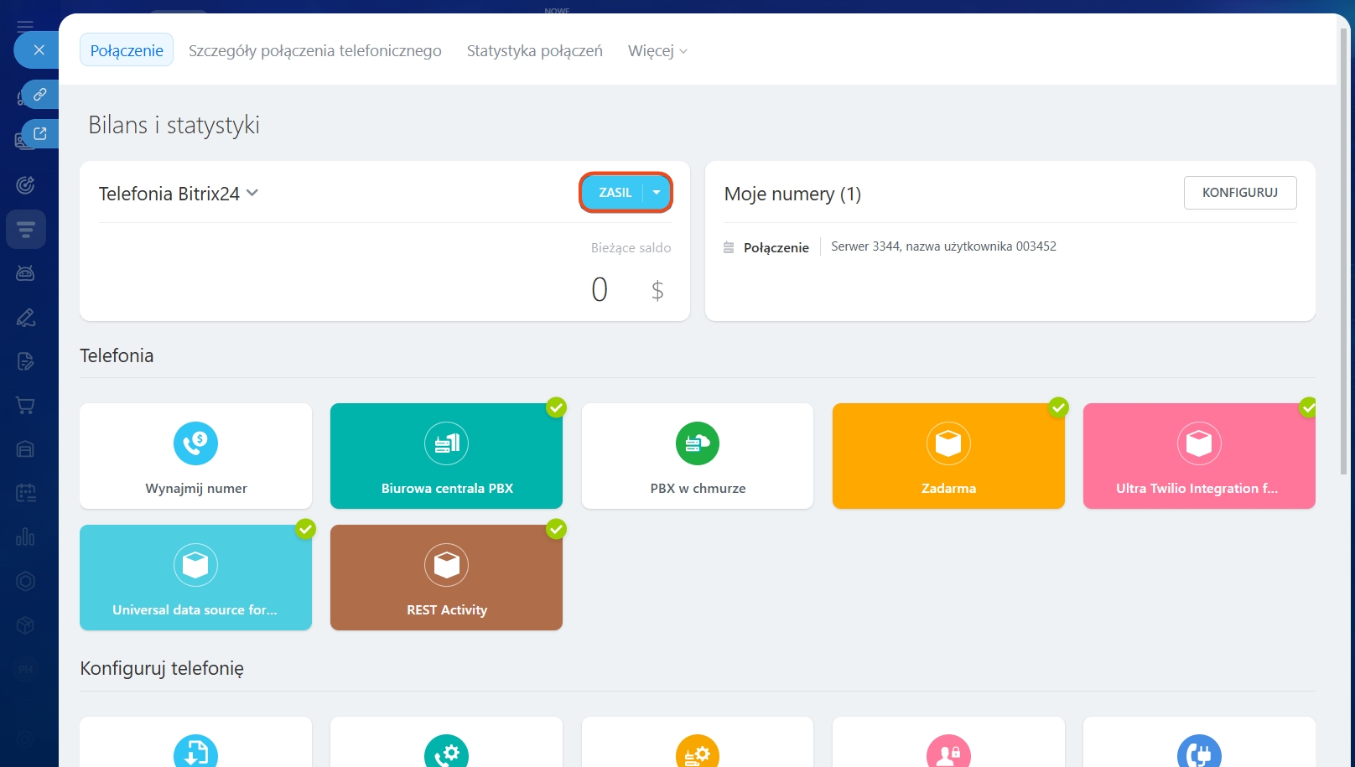Open Szczegóły połączenia telefonicznego tab
This screenshot has width=1355, height=767.
tap(314, 51)
